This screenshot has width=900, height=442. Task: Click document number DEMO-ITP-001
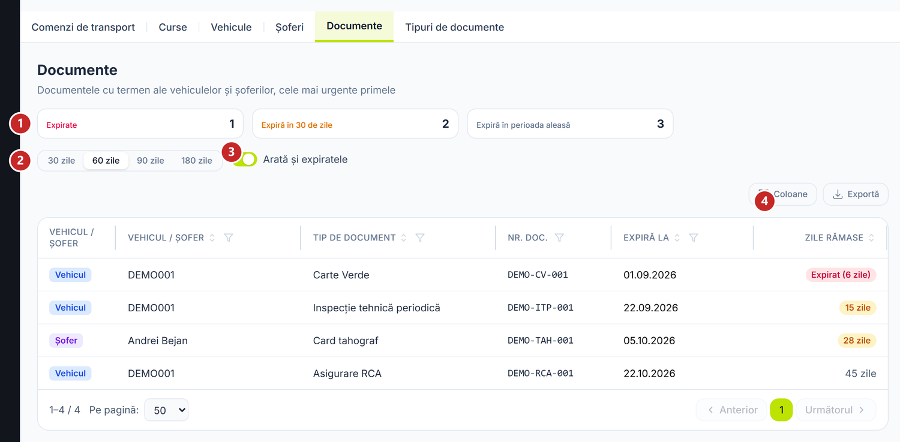pyautogui.click(x=541, y=308)
